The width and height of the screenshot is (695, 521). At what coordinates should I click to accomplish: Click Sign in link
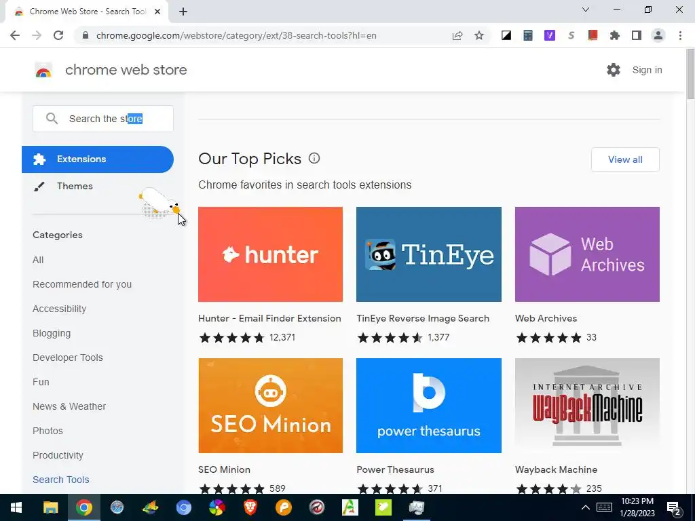click(647, 70)
